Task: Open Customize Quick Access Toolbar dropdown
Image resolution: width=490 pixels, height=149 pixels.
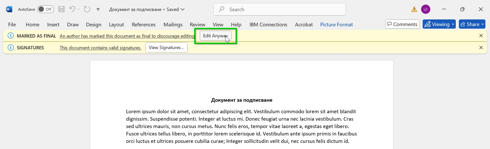Action: coord(98,9)
